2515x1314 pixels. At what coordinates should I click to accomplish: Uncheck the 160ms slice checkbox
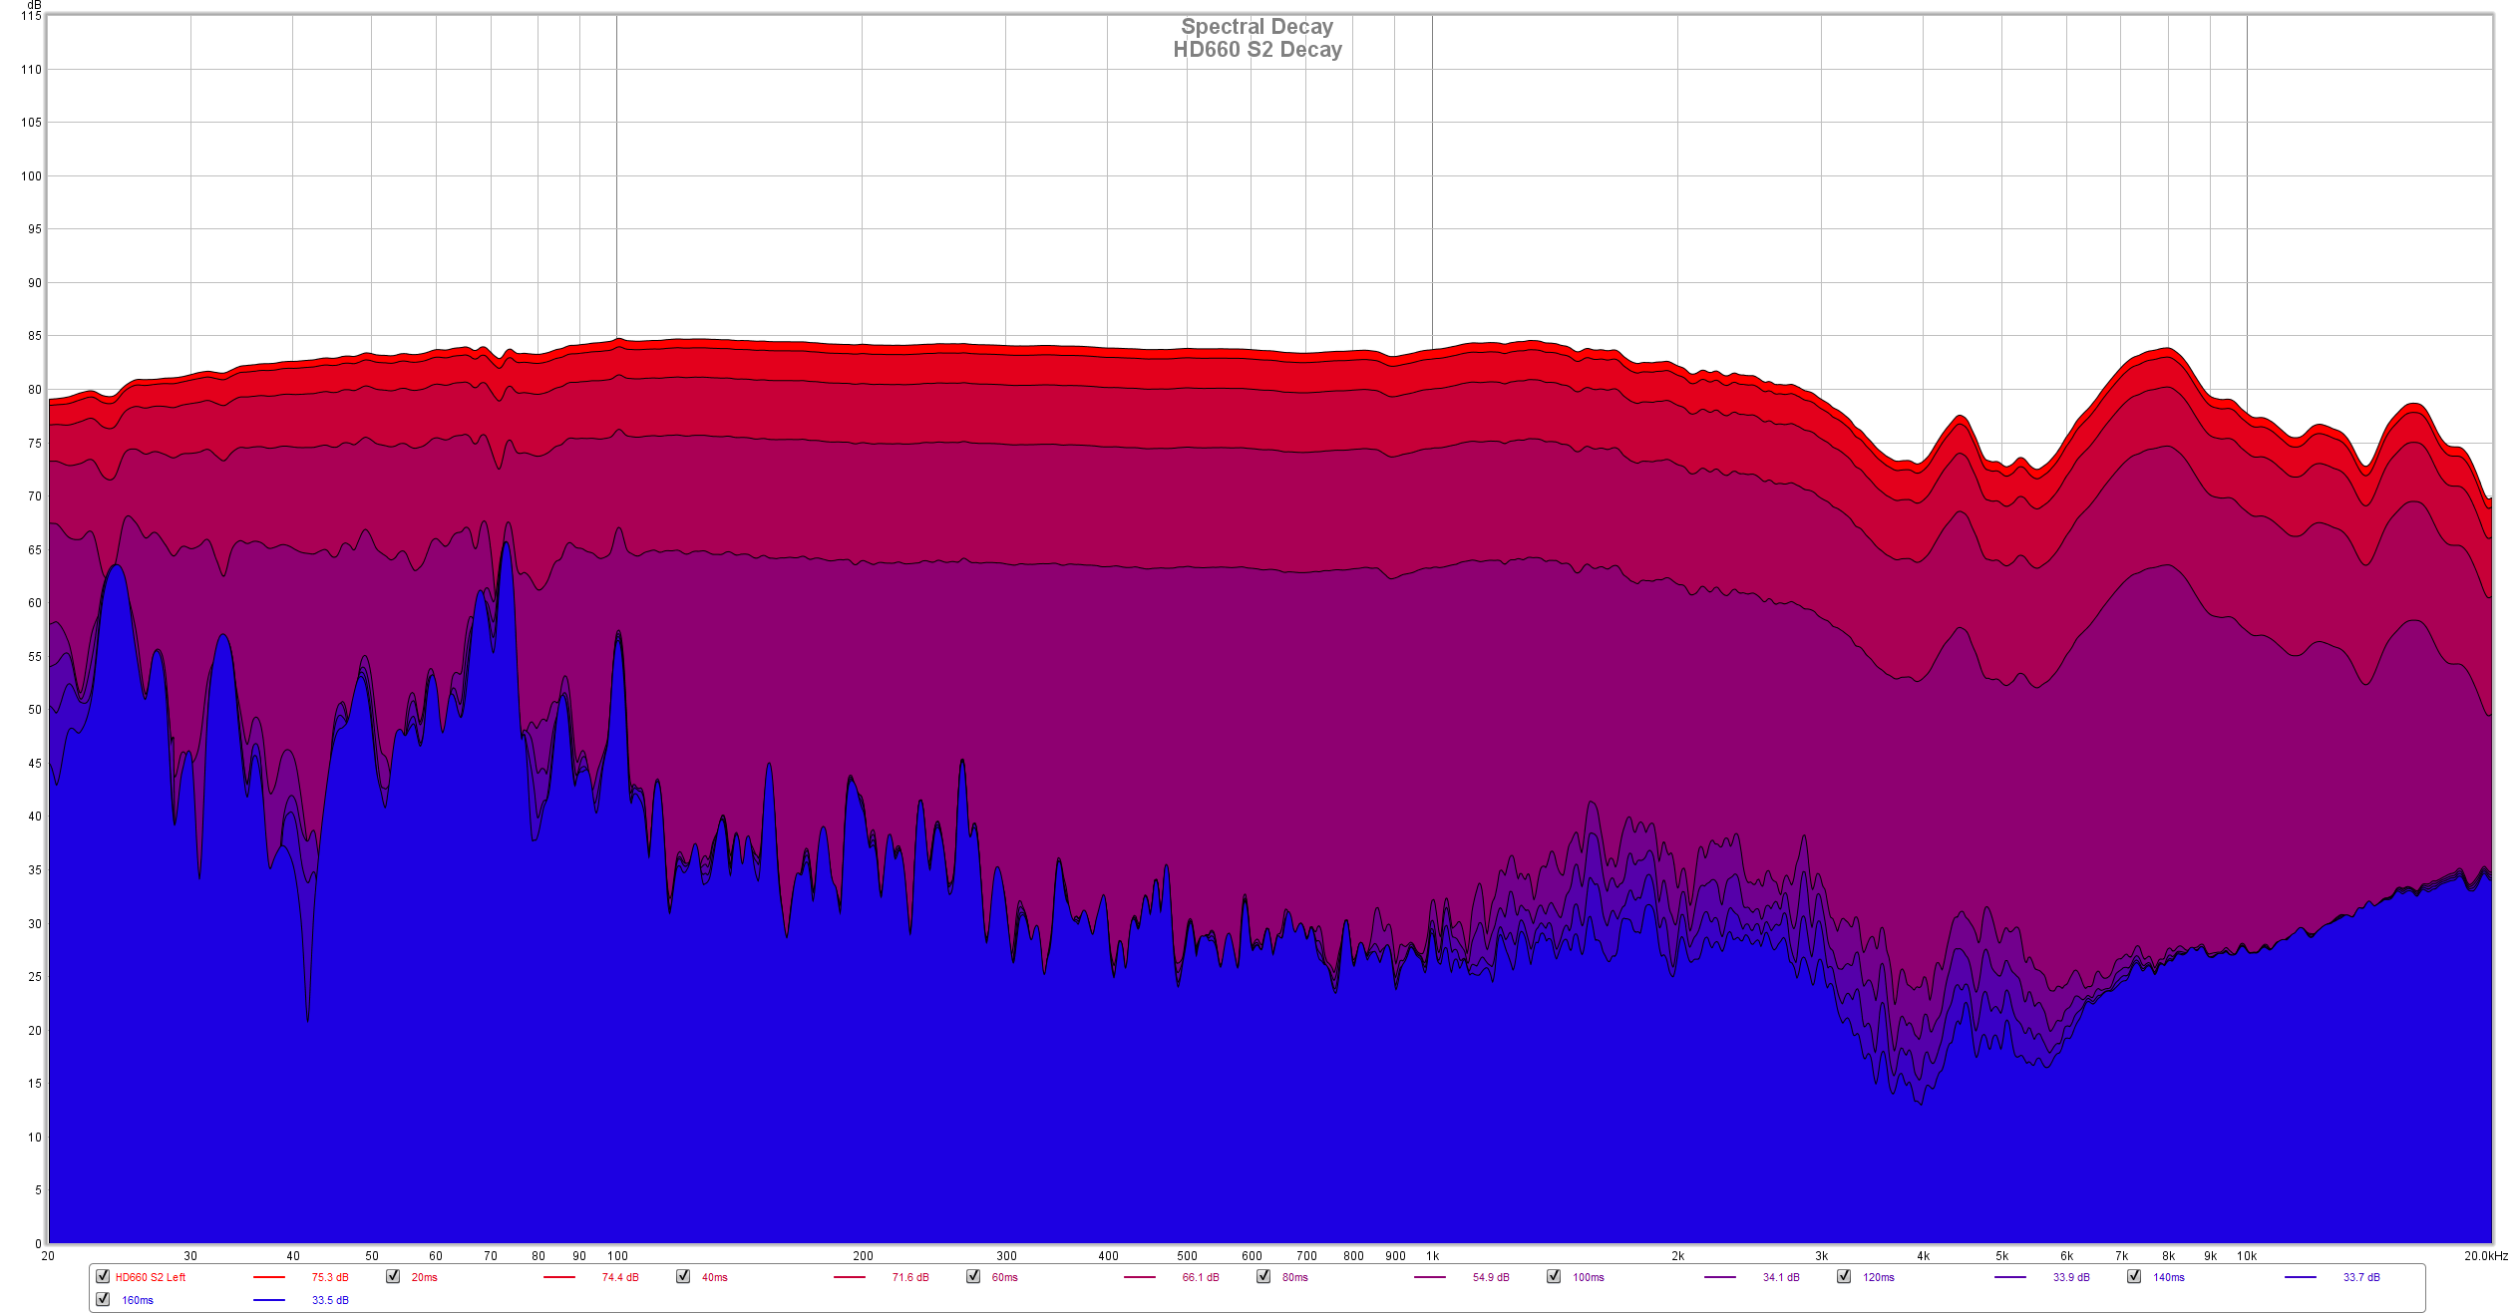(103, 1299)
